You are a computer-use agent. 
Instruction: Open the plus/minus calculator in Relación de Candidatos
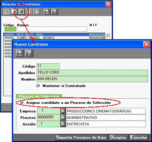[47, 12]
